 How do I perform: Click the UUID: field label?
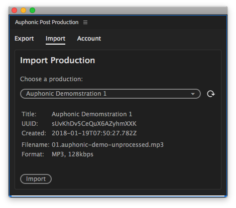pyautogui.click(x=30, y=124)
